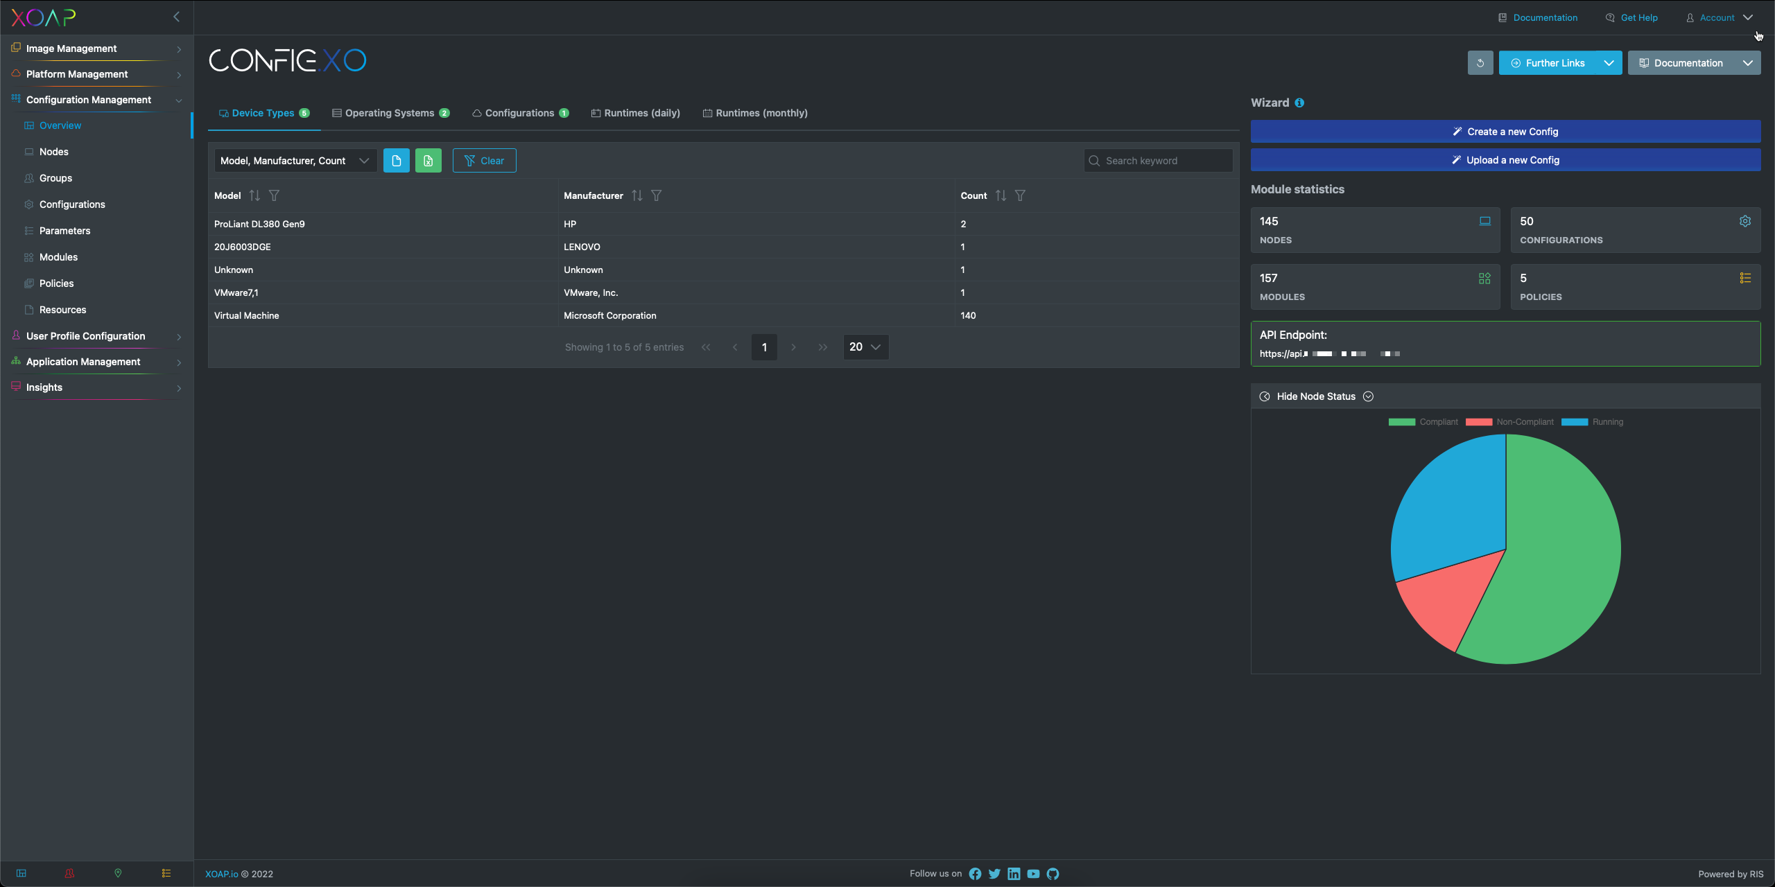The height and width of the screenshot is (887, 1775).
Task: Click the Configurations gear icon in statistics
Action: (1745, 221)
